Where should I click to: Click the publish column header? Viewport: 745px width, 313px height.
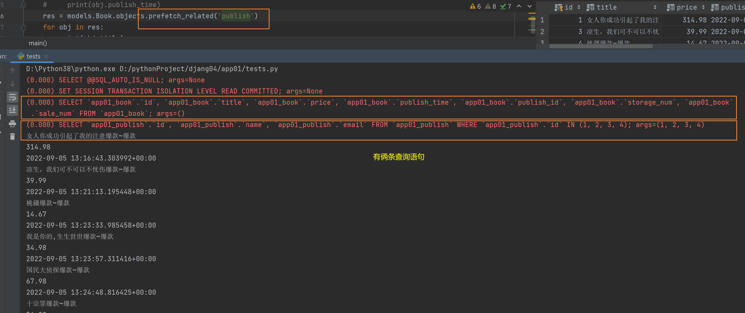[x=728, y=8]
